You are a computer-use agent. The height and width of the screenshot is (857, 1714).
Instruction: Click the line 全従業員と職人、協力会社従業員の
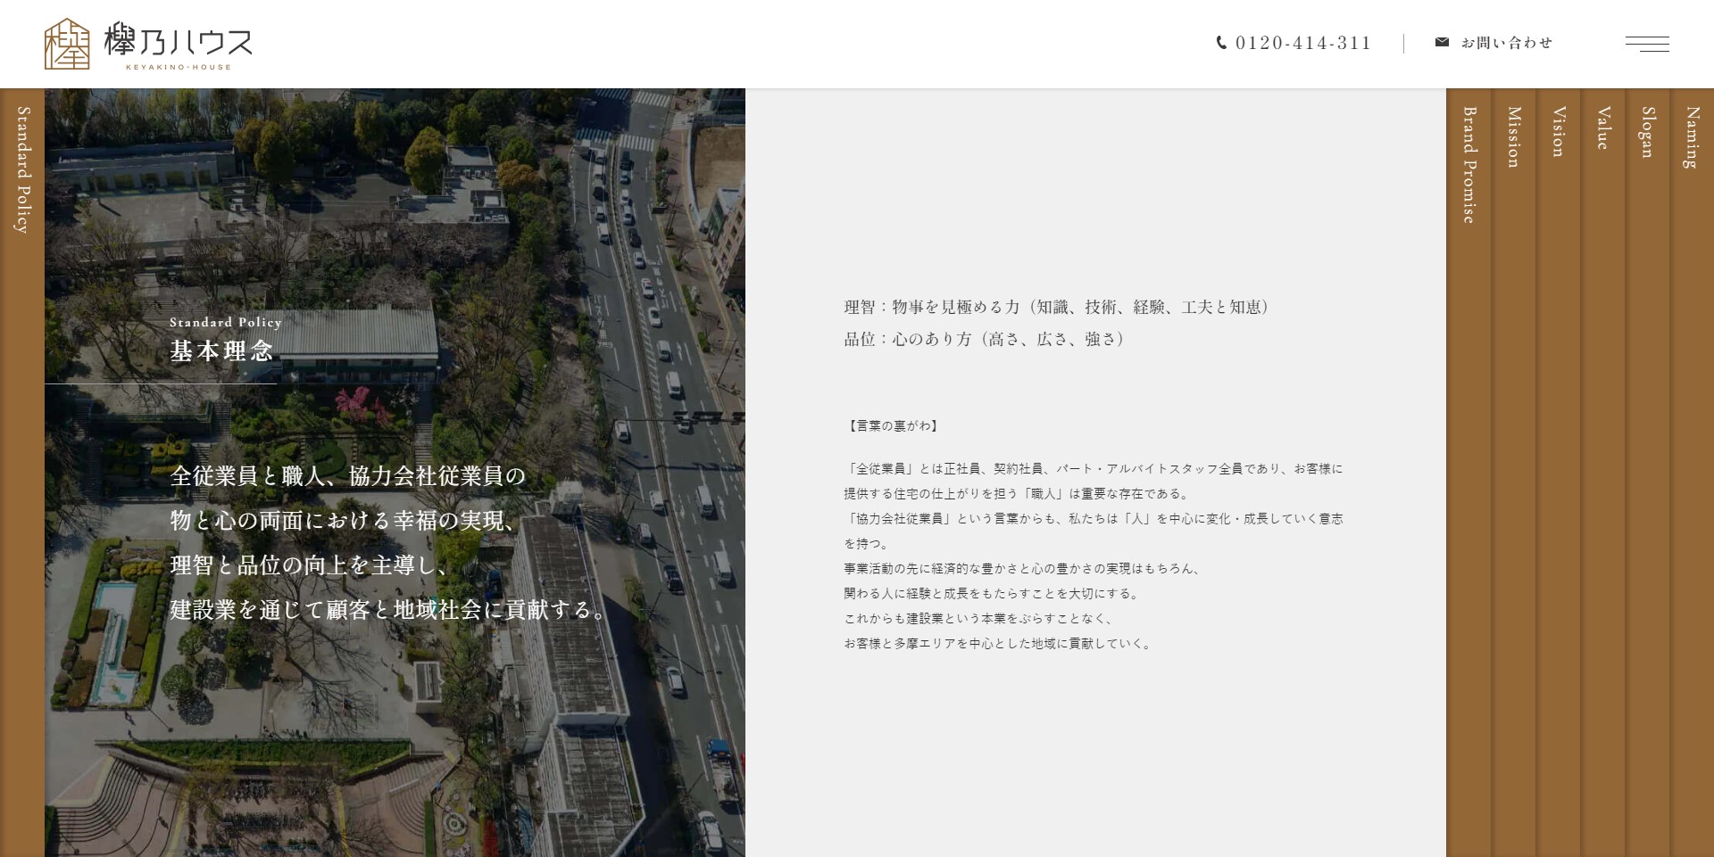tap(348, 476)
